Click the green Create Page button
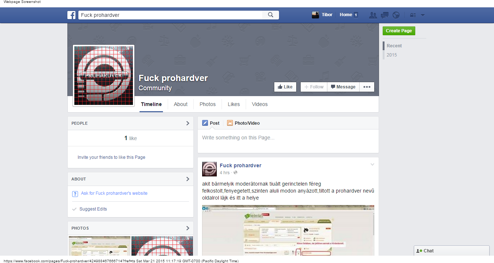Image resolution: width=494 pixels, height=263 pixels. [x=399, y=31]
